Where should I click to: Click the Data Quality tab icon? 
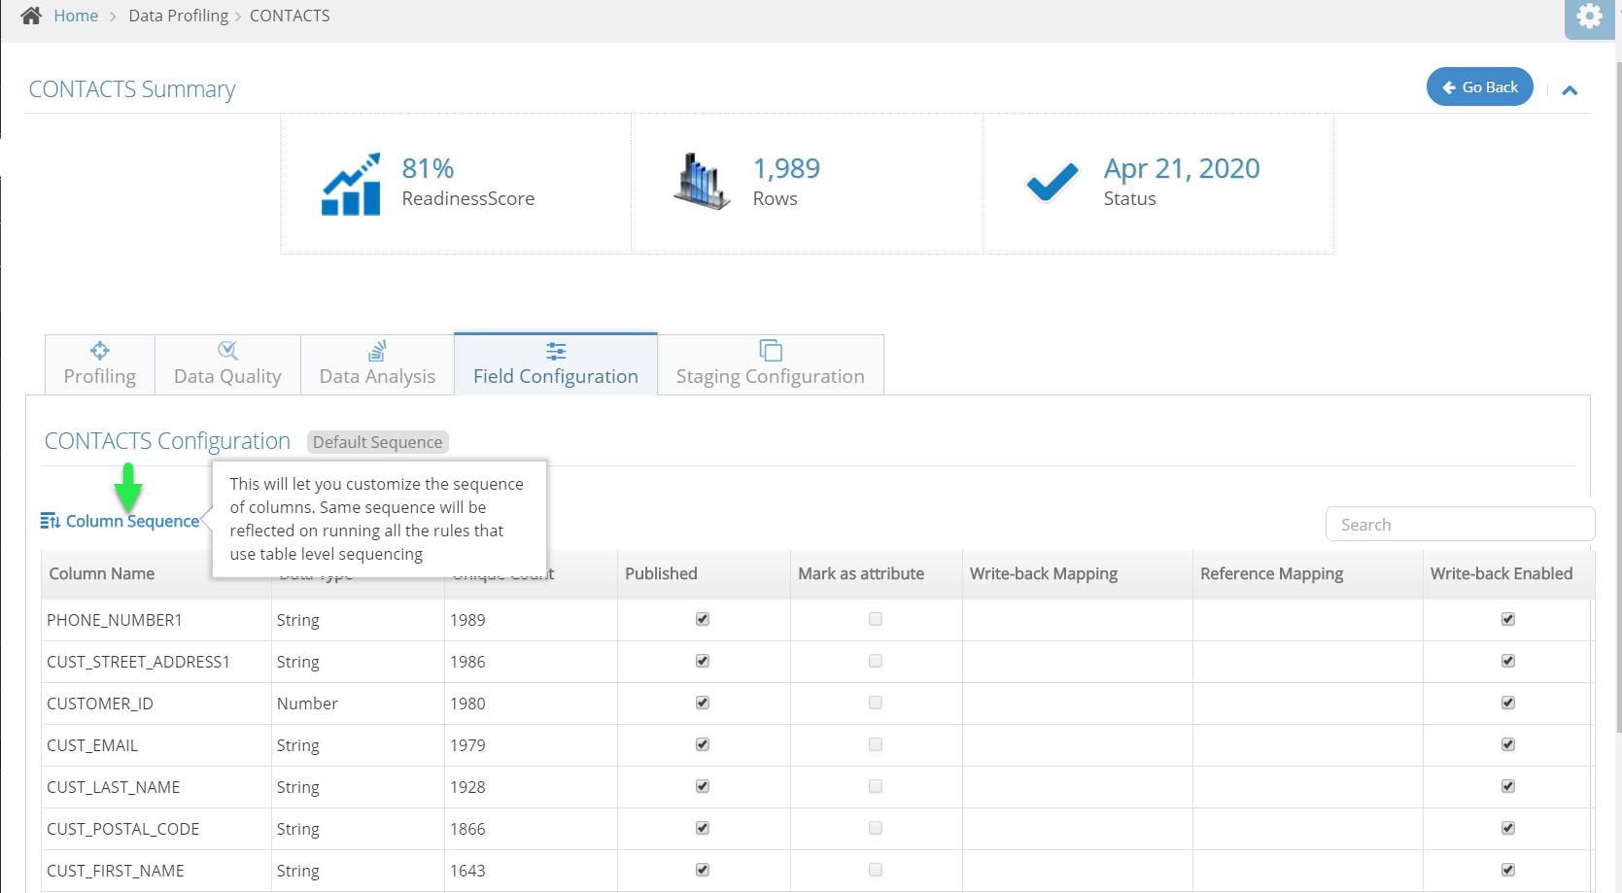[x=227, y=351]
